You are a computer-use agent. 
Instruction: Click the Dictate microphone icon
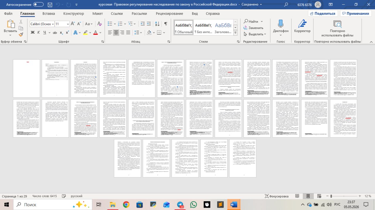[x=281, y=24]
